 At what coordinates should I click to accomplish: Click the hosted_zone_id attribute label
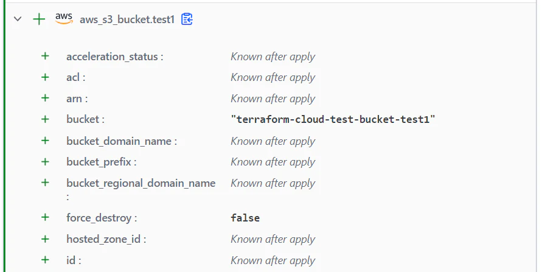click(x=106, y=239)
